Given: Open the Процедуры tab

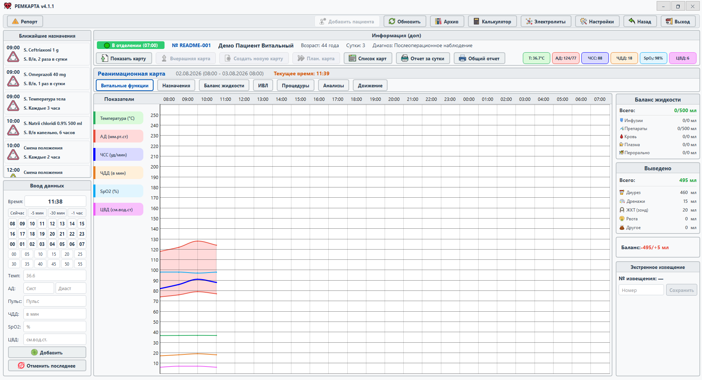Looking at the screenshot, I should point(295,85).
